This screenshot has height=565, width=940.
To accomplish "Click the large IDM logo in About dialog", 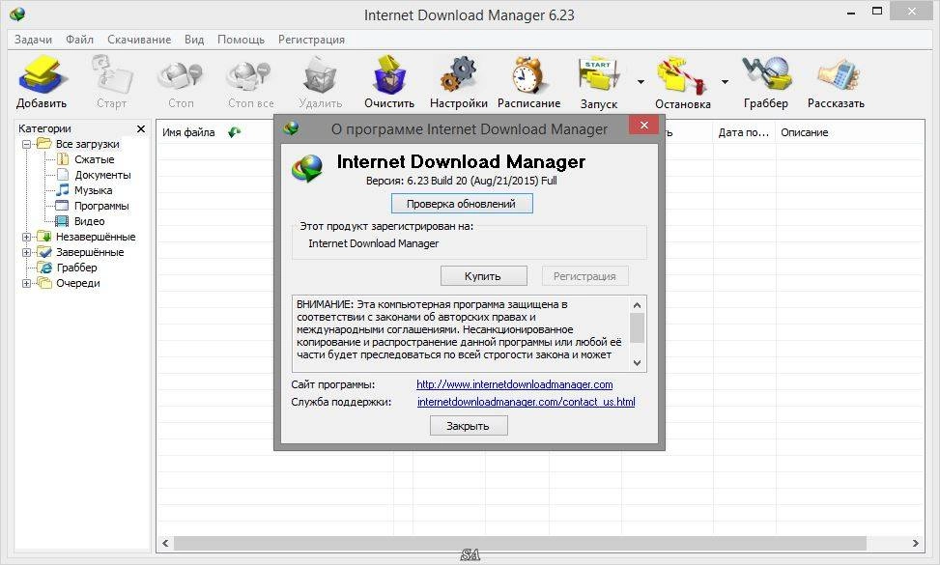I will [307, 168].
